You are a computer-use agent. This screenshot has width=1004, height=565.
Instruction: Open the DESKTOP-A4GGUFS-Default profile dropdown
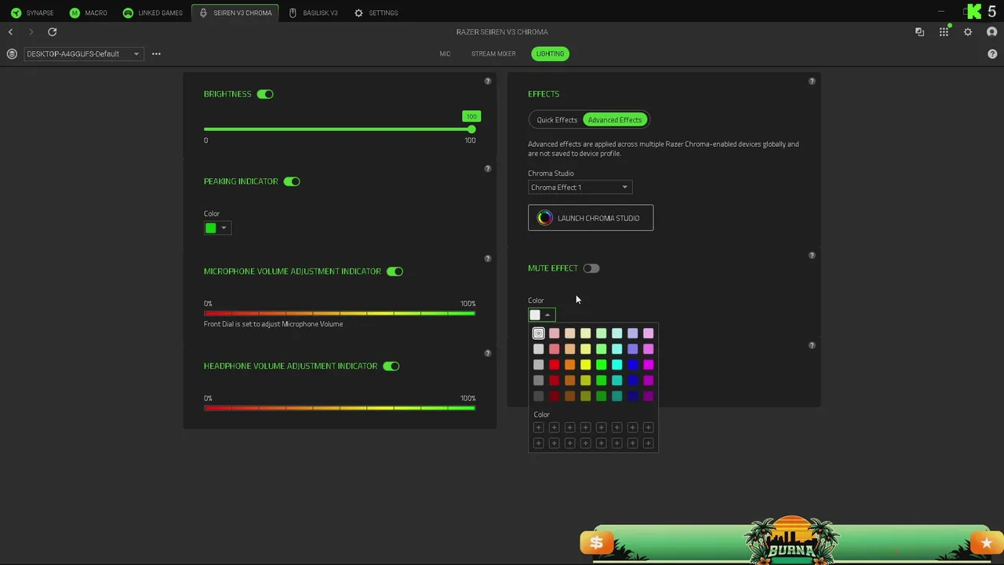click(x=83, y=54)
